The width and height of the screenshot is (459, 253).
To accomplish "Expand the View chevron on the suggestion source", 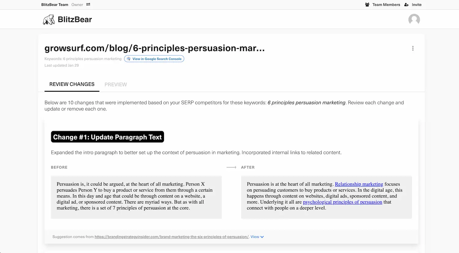I will tap(262, 237).
